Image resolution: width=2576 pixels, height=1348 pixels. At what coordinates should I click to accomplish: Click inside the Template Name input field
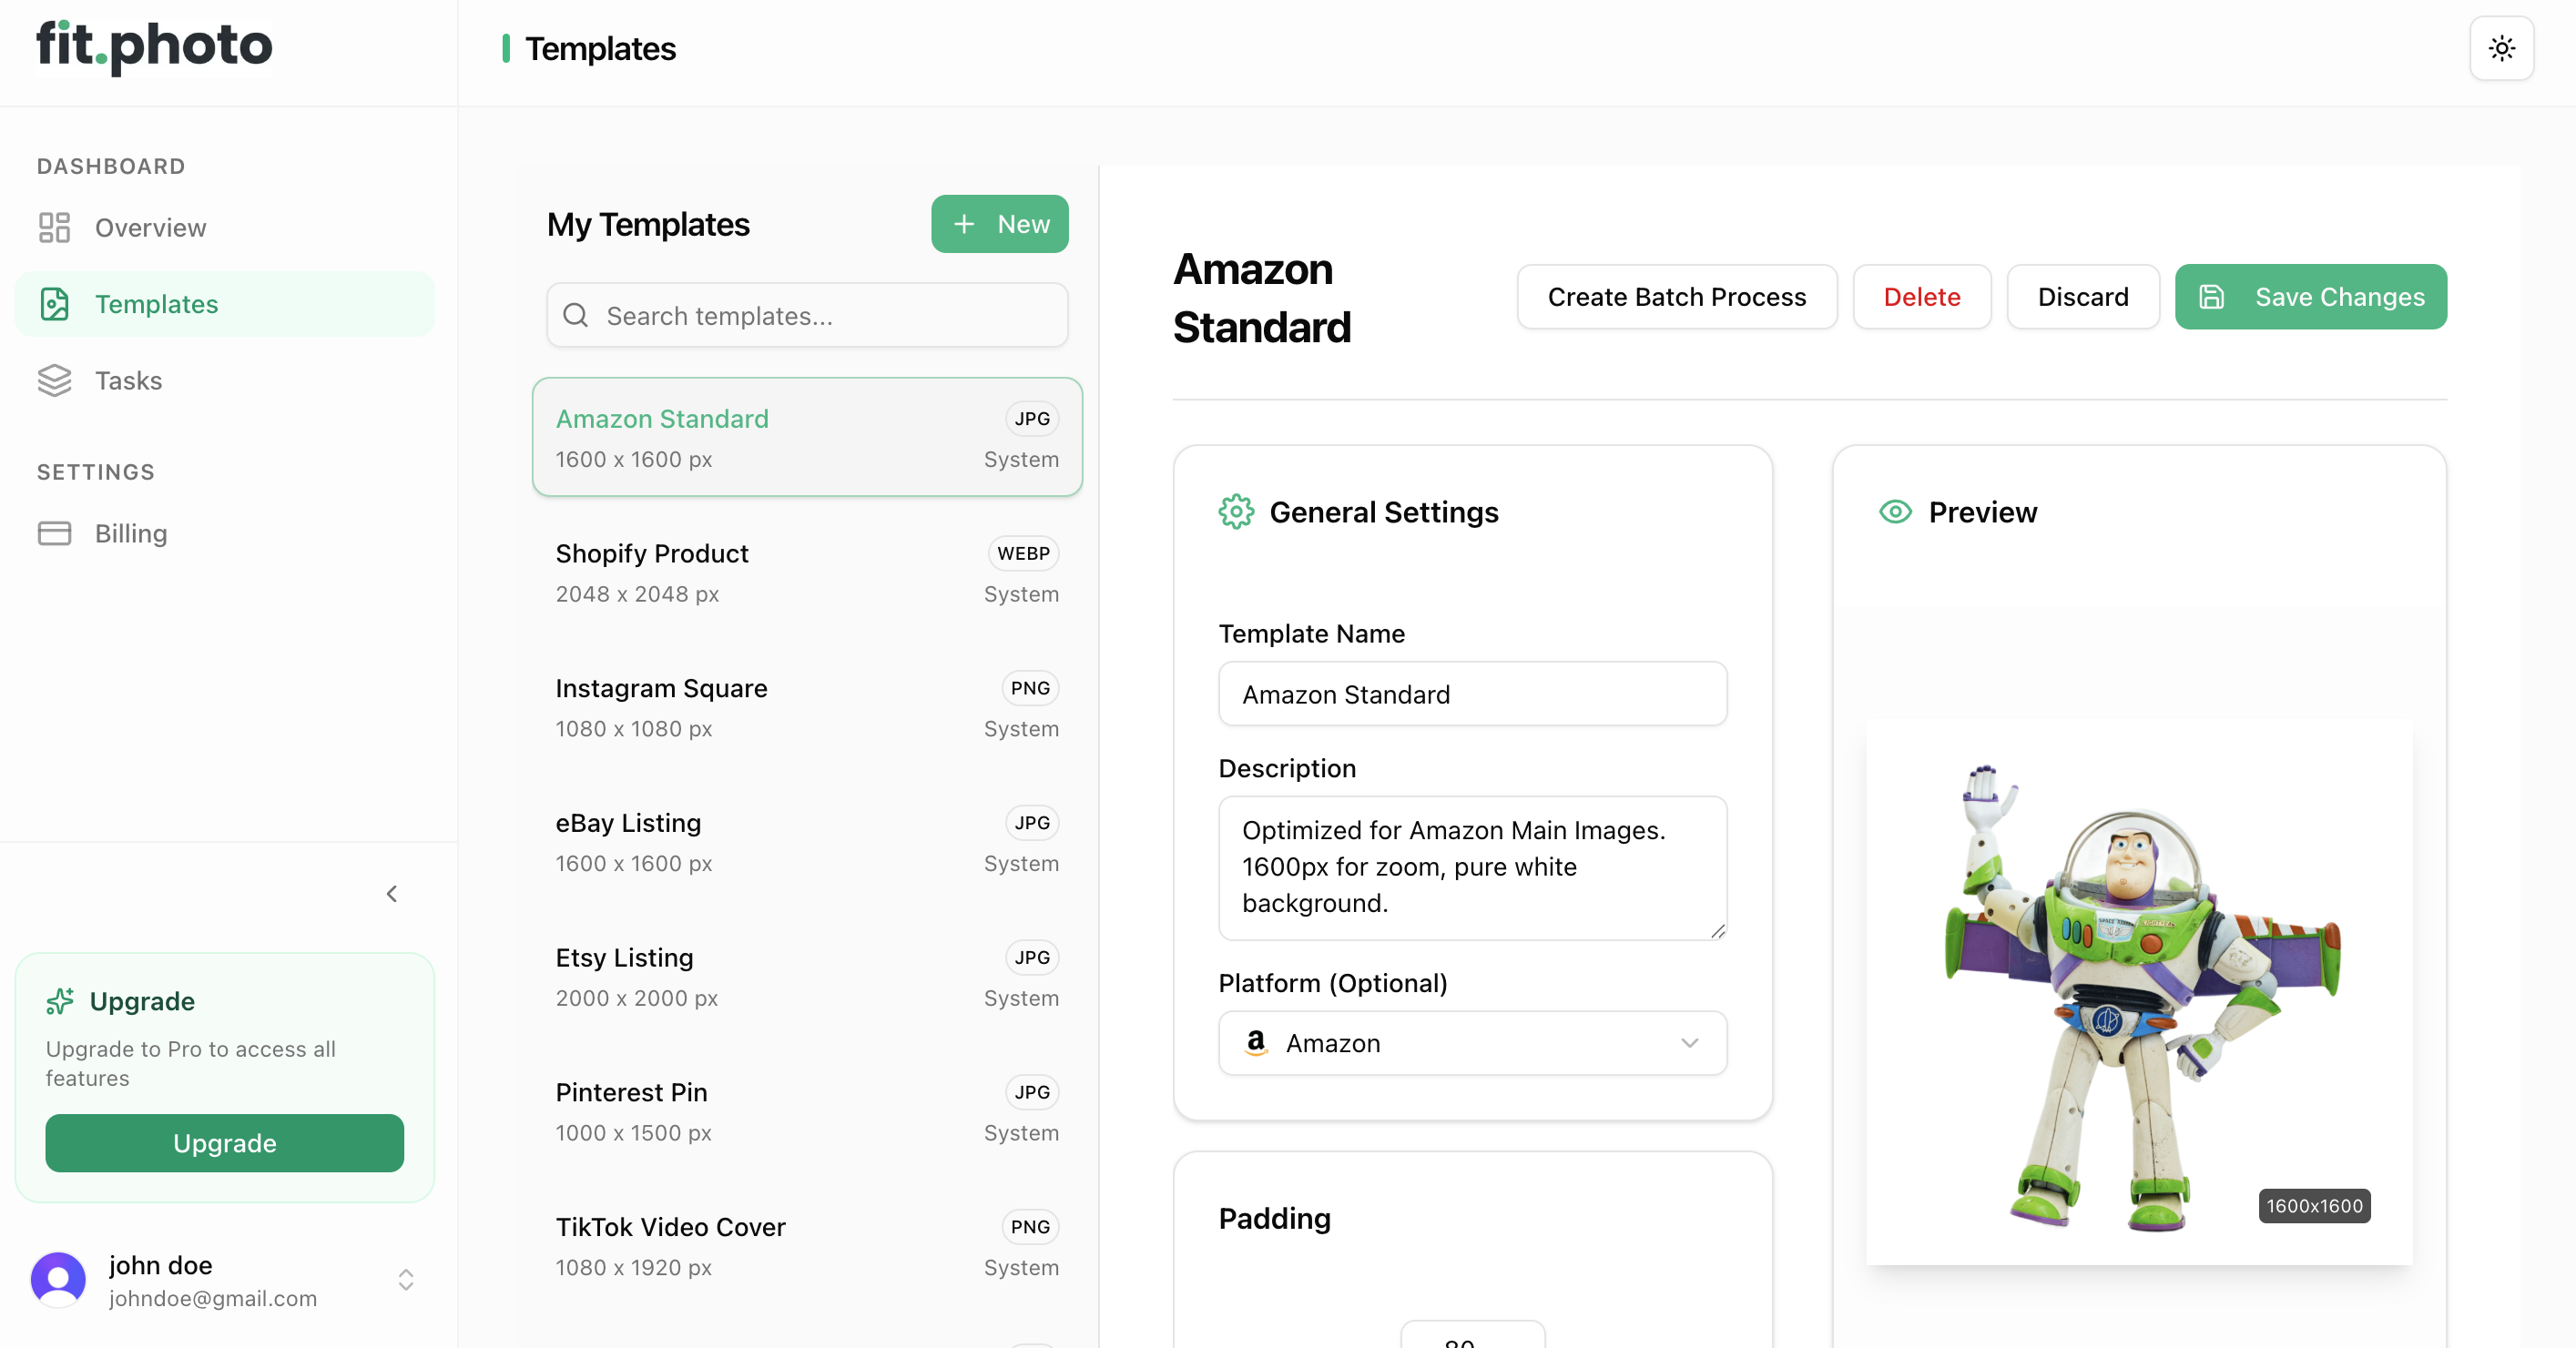click(x=1471, y=694)
